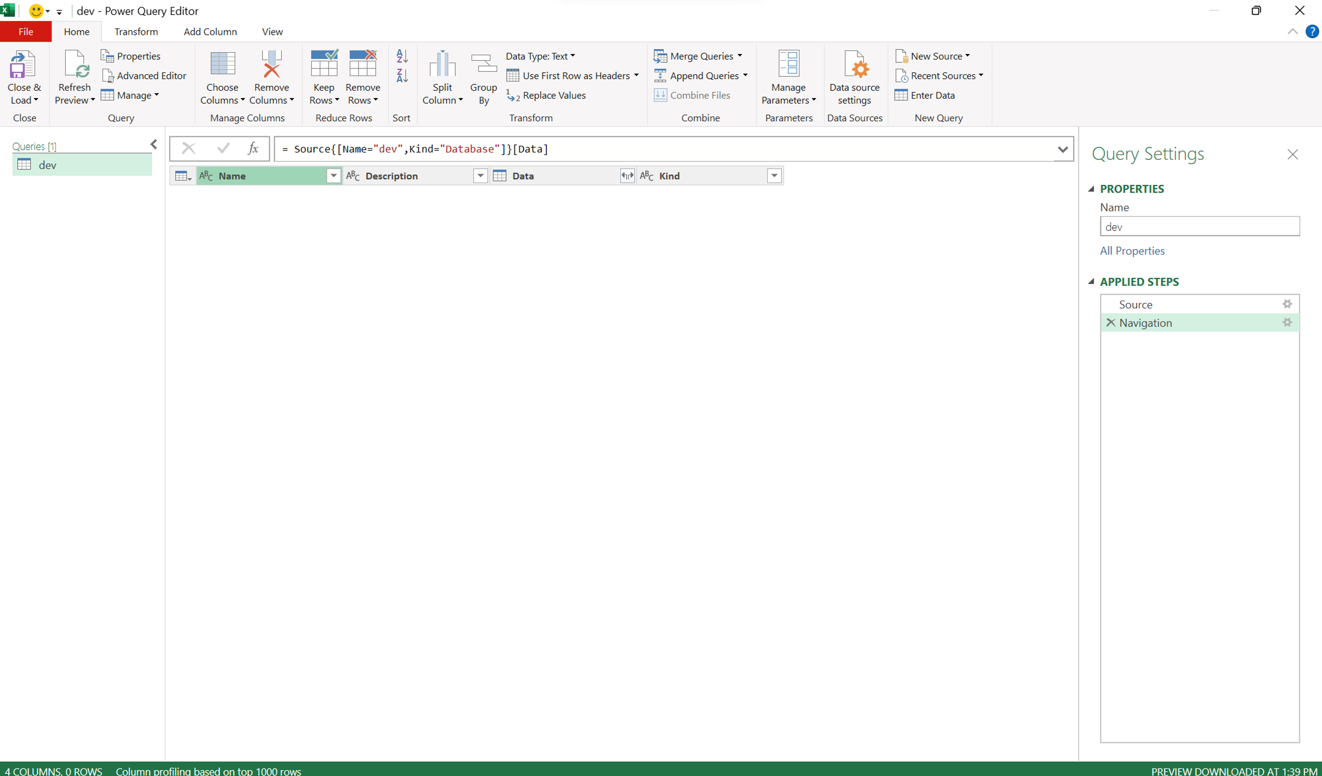The height and width of the screenshot is (776, 1322).
Task: Open the Use First Row as Headers dropdown arrow
Action: (636, 75)
